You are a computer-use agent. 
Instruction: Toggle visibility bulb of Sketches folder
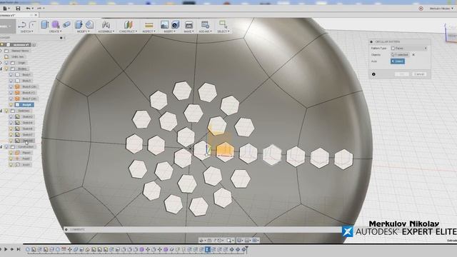[x=6, y=111]
